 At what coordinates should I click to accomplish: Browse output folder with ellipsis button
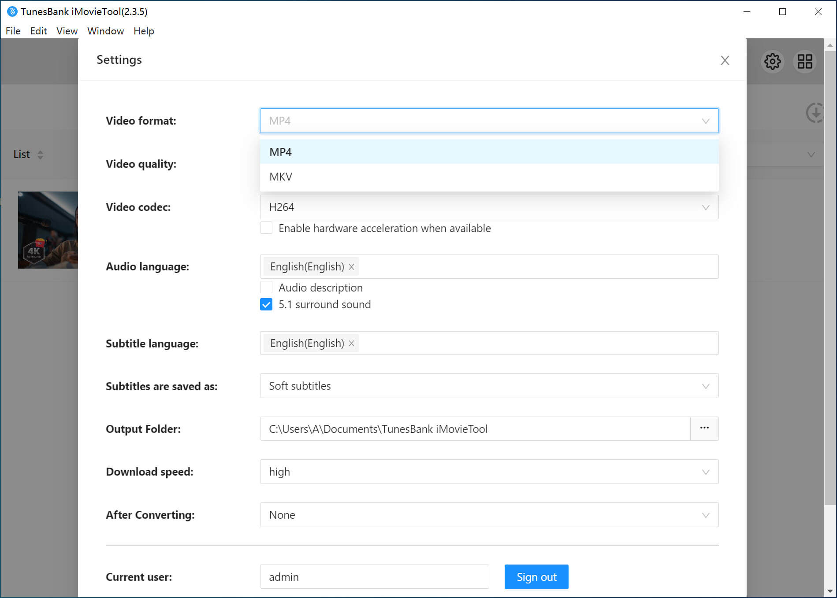(x=704, y=428)
